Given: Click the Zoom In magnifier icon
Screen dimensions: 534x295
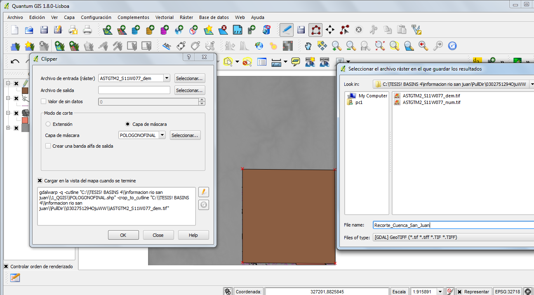Looking at the screenshot, I should [336, 45].
